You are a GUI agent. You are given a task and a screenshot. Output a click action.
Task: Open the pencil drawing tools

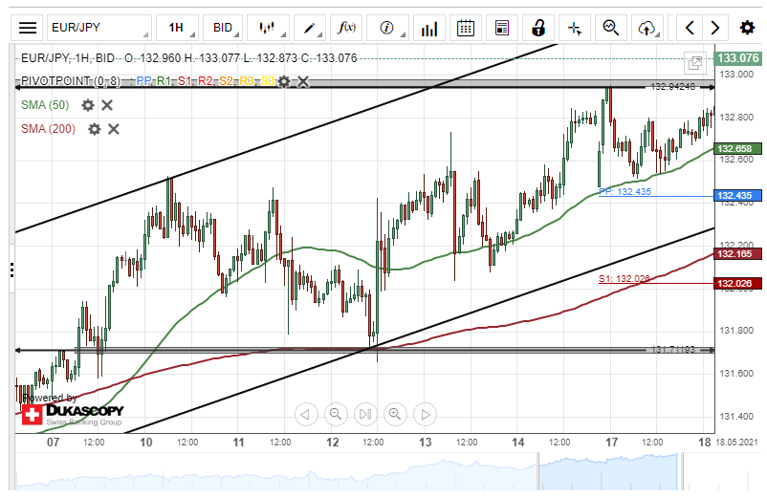click(310, 29)
